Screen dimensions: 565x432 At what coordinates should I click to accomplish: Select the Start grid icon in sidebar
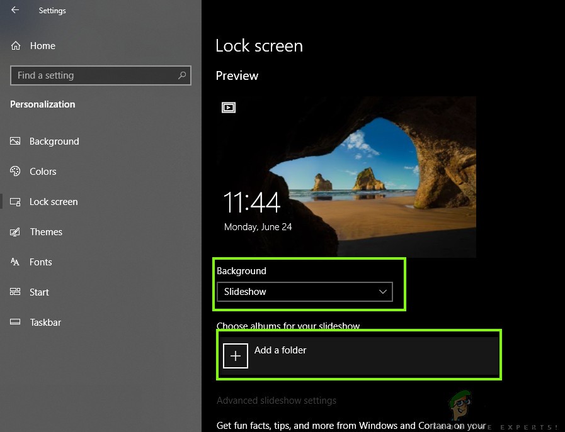(15, 292)
